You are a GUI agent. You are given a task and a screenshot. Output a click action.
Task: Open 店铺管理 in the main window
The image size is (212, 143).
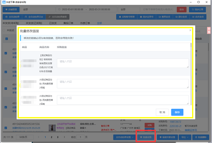click(11, 10)
